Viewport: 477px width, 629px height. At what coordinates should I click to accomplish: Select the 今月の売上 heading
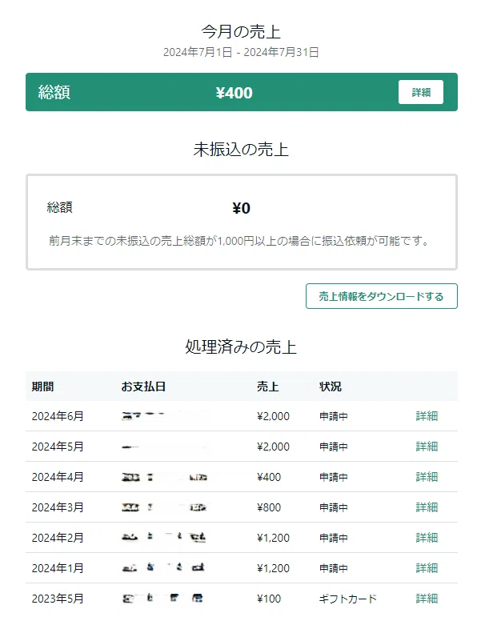241,31
